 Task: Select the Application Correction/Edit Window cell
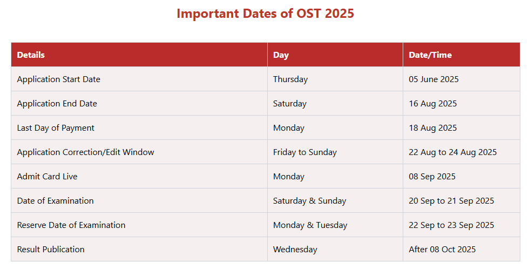85,152
